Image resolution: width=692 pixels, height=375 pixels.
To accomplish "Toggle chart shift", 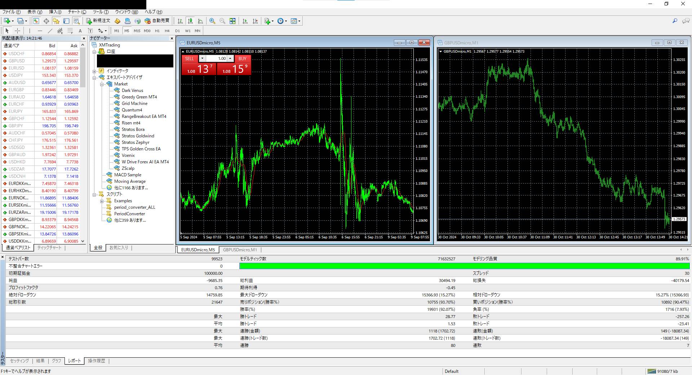I will tap(255, 21).
